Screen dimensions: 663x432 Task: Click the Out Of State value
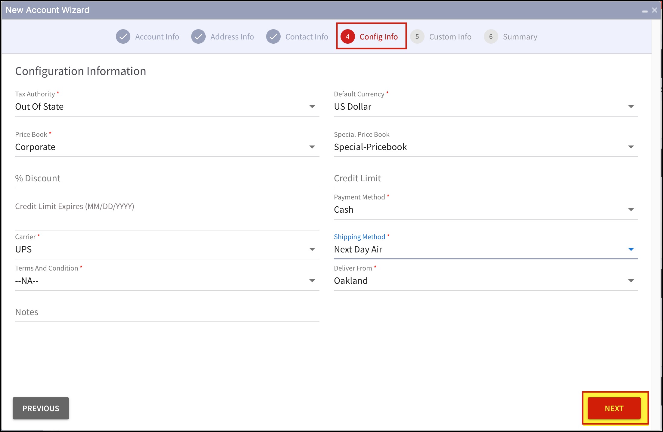point(39,107)
